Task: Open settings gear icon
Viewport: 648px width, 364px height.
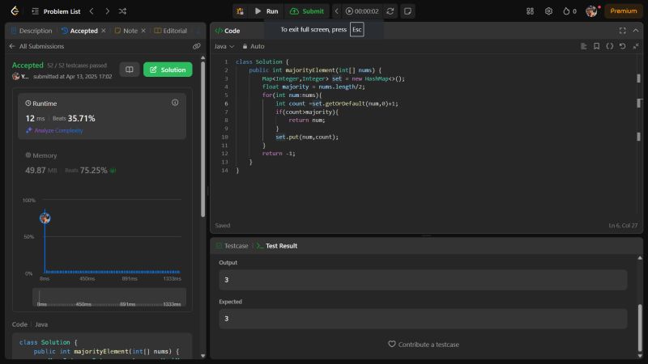Action: click(548, 11)
